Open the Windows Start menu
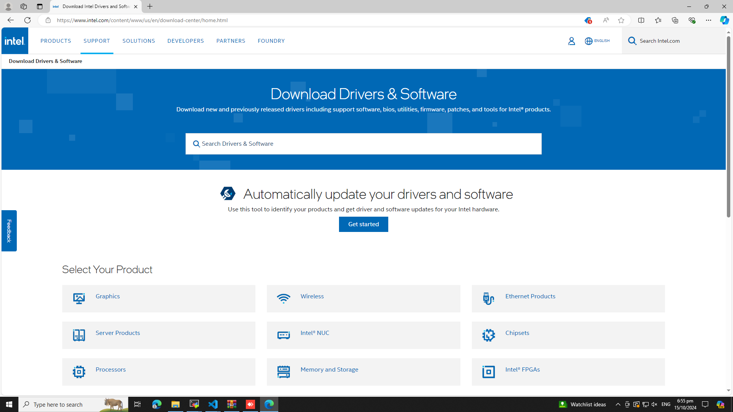This screenshot has width=733, height=412. (x=9, y=404)
